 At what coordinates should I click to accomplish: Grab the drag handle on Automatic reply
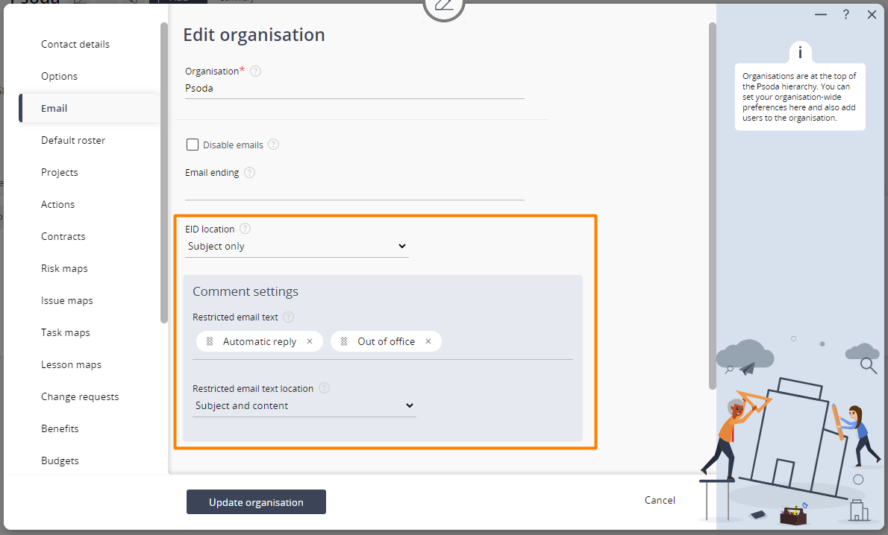click(210, 341)
